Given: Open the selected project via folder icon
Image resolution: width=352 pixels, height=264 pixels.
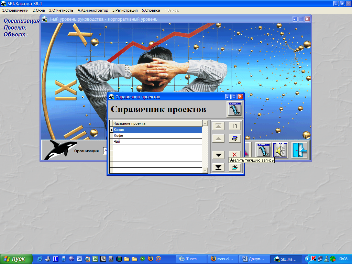Looking at the screenshot, I should click(x=235, y=167).
